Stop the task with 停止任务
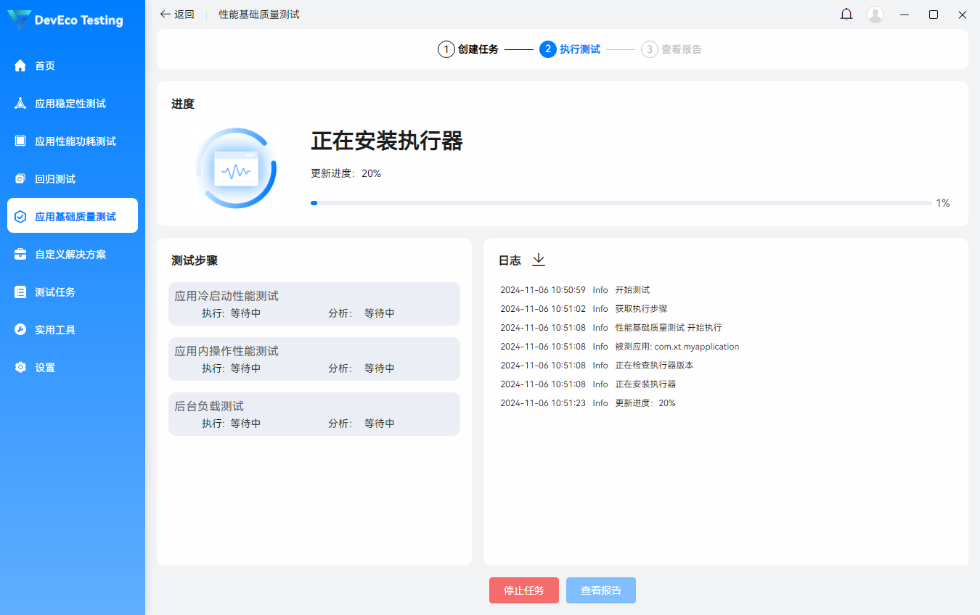 click(x=524, y=590)
